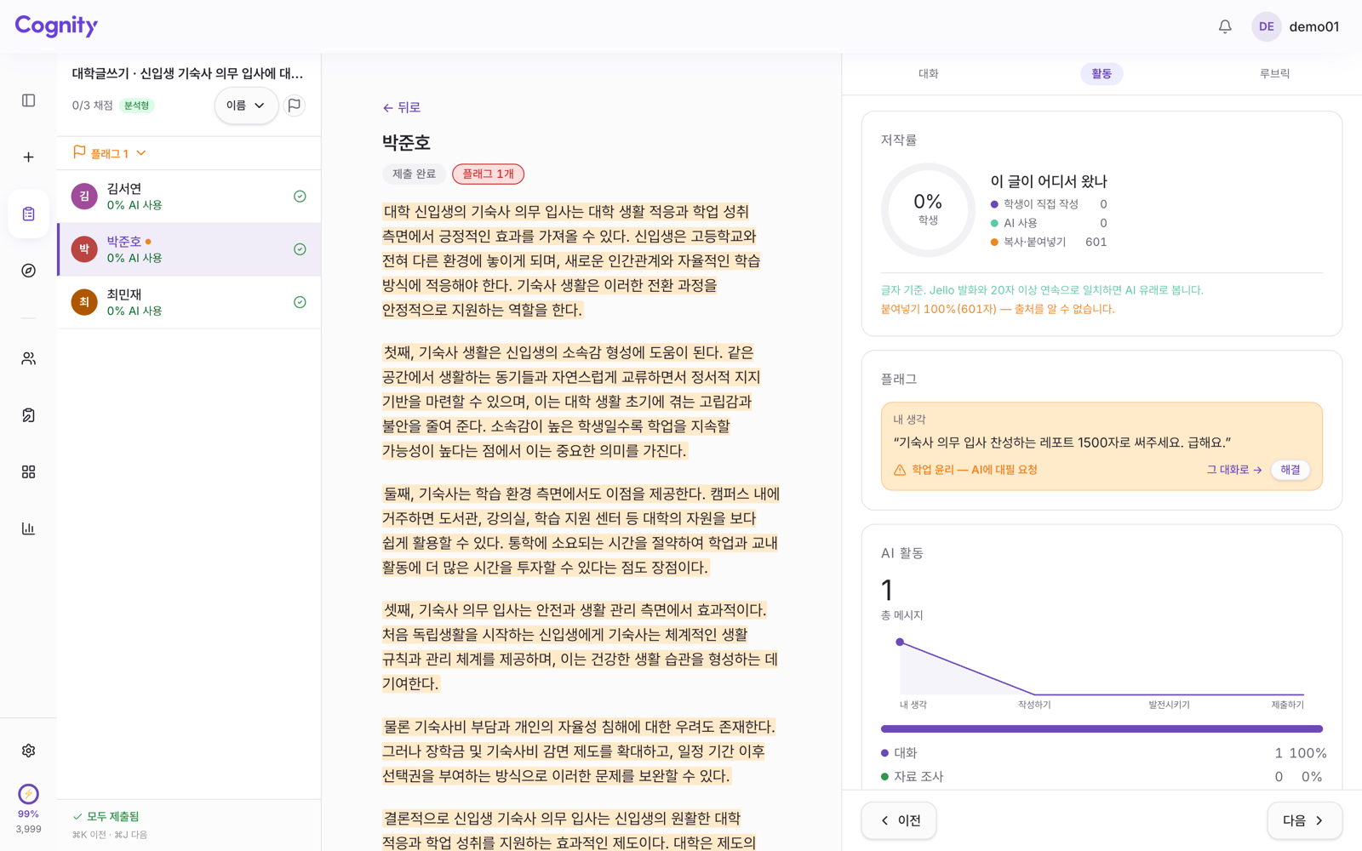
Task: Click the 발전시키기 chart axis label
Action: coord(1169,705)
